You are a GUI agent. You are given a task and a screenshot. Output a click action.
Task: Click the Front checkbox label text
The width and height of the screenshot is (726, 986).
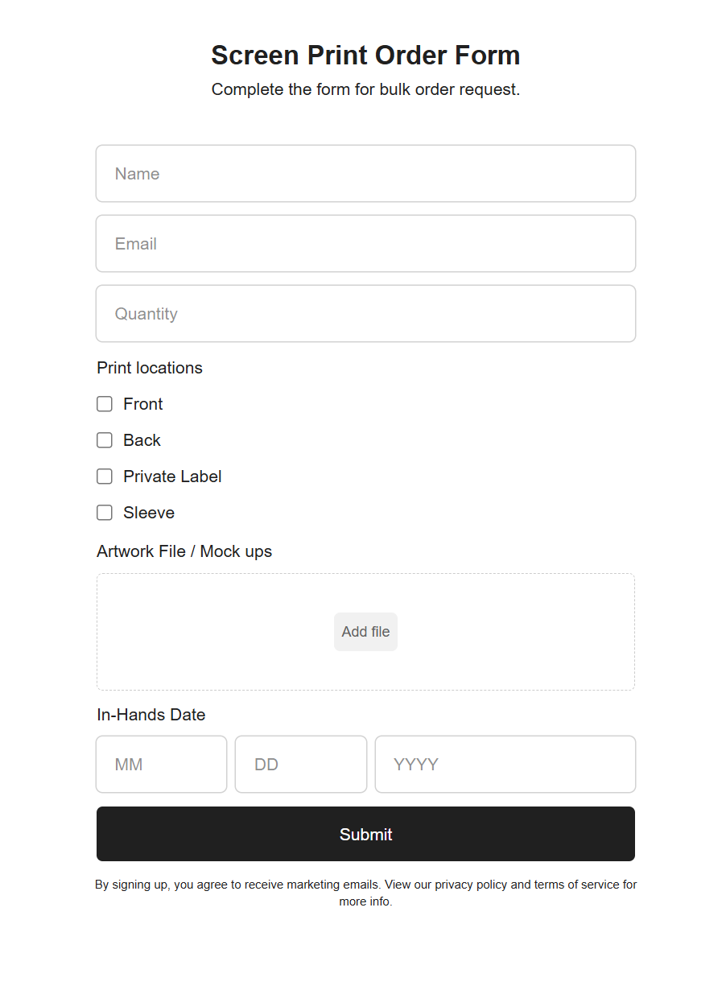[x=142, y=403]
